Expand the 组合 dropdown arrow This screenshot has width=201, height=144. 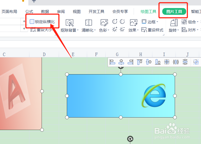[x=198, y=22]
